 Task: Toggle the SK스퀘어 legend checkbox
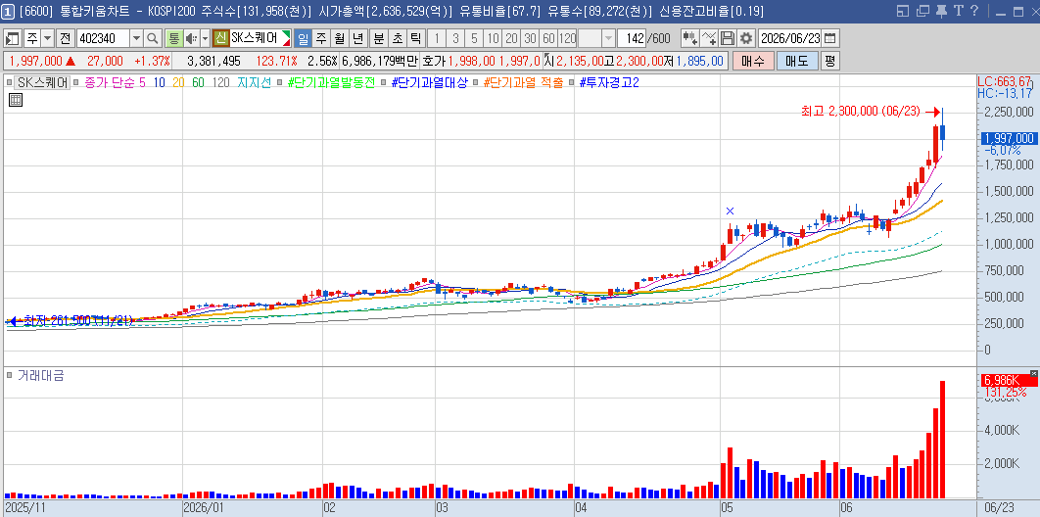(9, 83)
